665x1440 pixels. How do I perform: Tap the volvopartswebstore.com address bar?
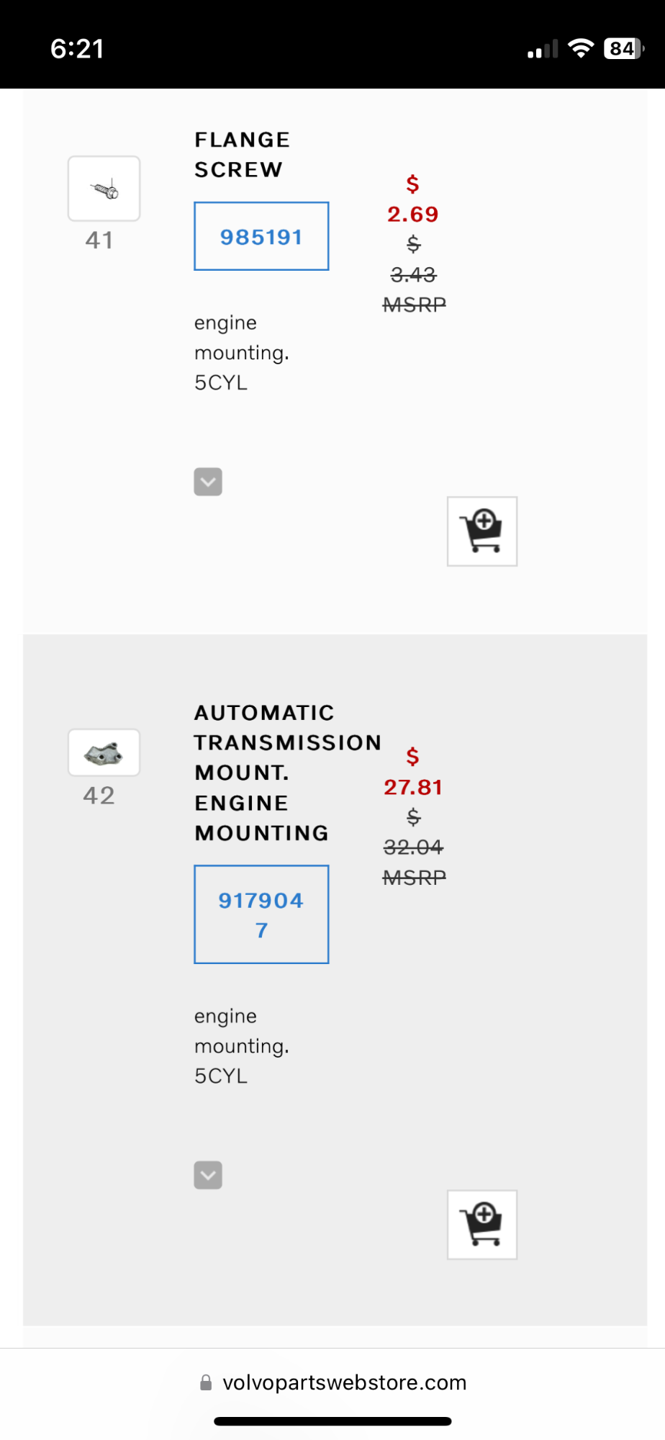click(344, 1382)
